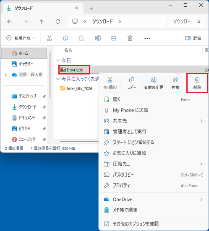Viewport: 209px width, 231px height.
Task: Open a new tab with plus button
Action: pyautogui.click(x=91, y=8)
